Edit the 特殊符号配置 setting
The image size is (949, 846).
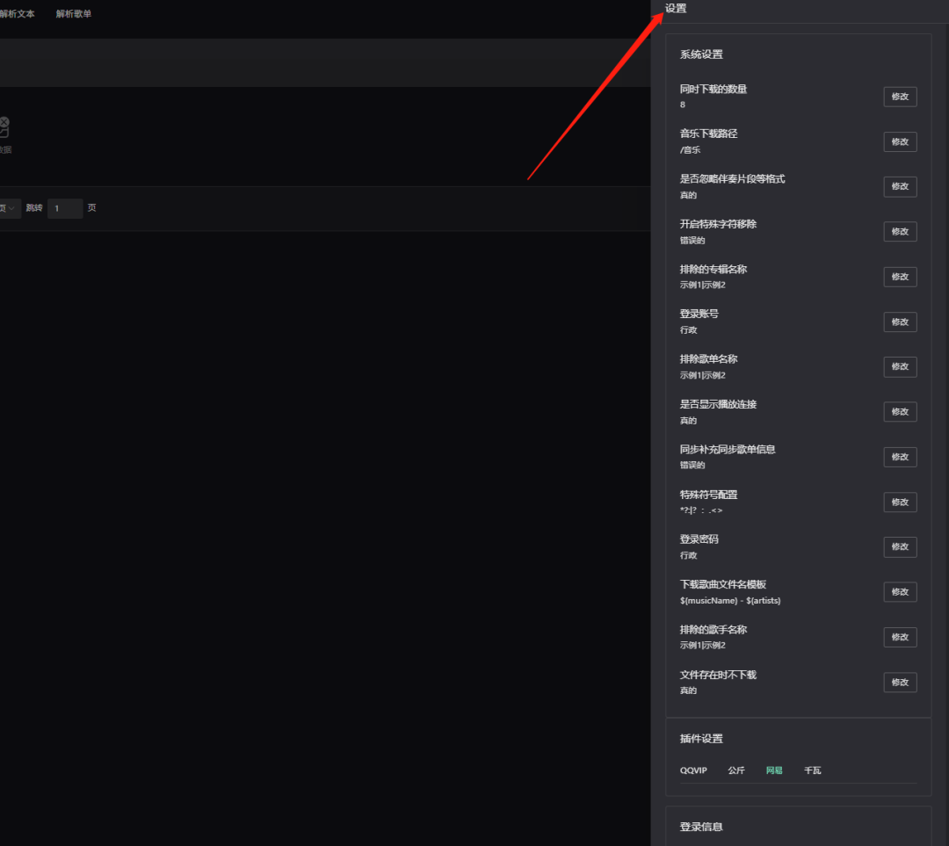[x=900, y=502]
